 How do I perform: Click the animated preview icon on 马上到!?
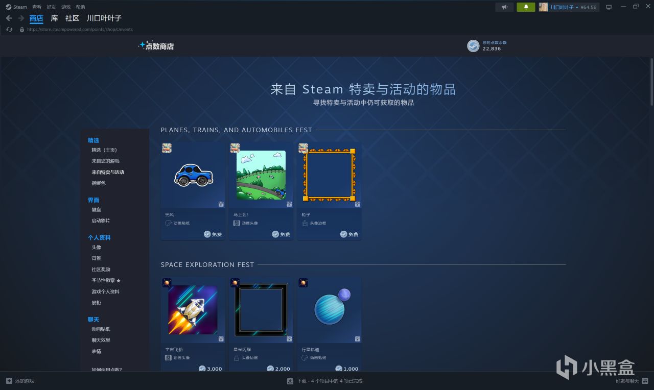pos(289,204)
